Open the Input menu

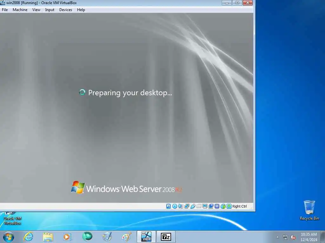tap(50, 10)
